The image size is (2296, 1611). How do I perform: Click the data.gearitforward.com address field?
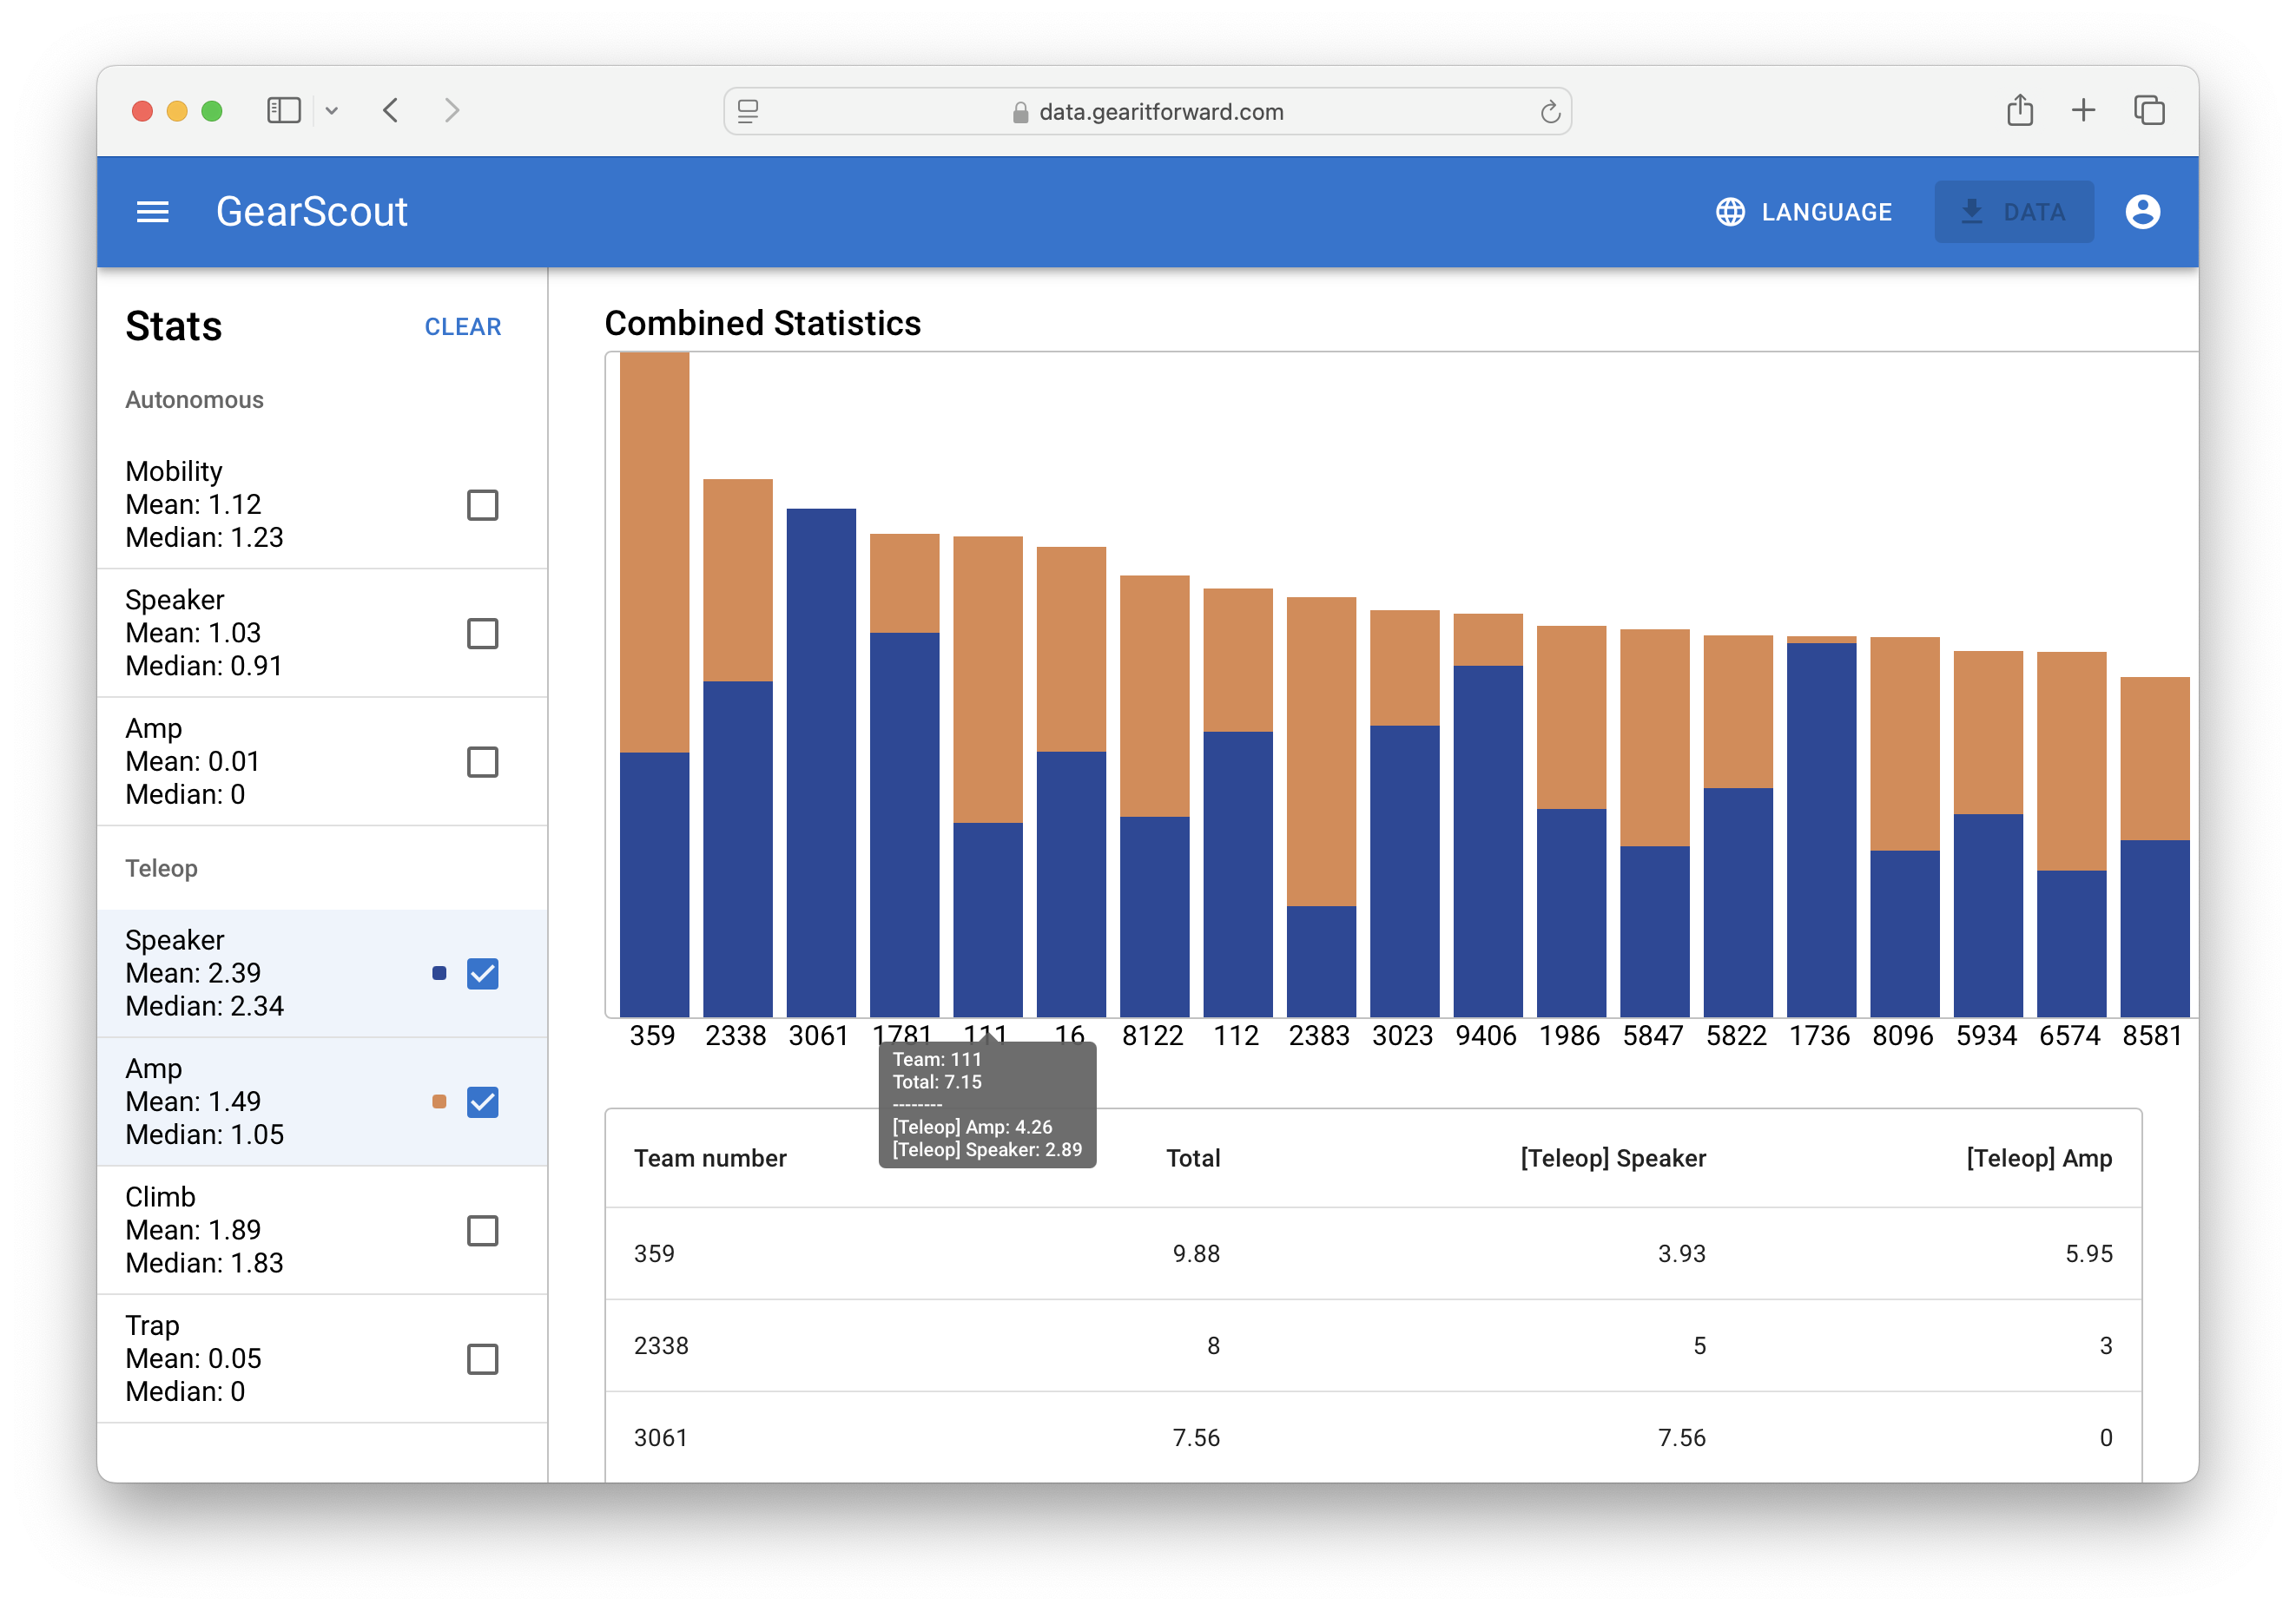(x=1160, y=112)
